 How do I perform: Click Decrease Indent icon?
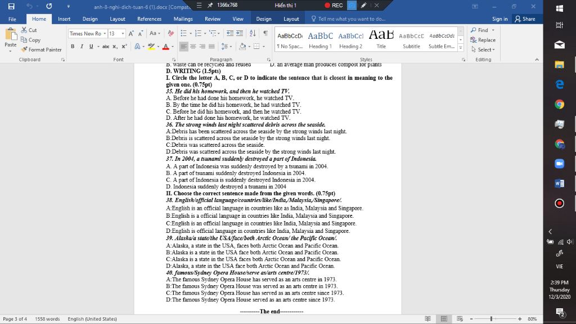(230, 33)
